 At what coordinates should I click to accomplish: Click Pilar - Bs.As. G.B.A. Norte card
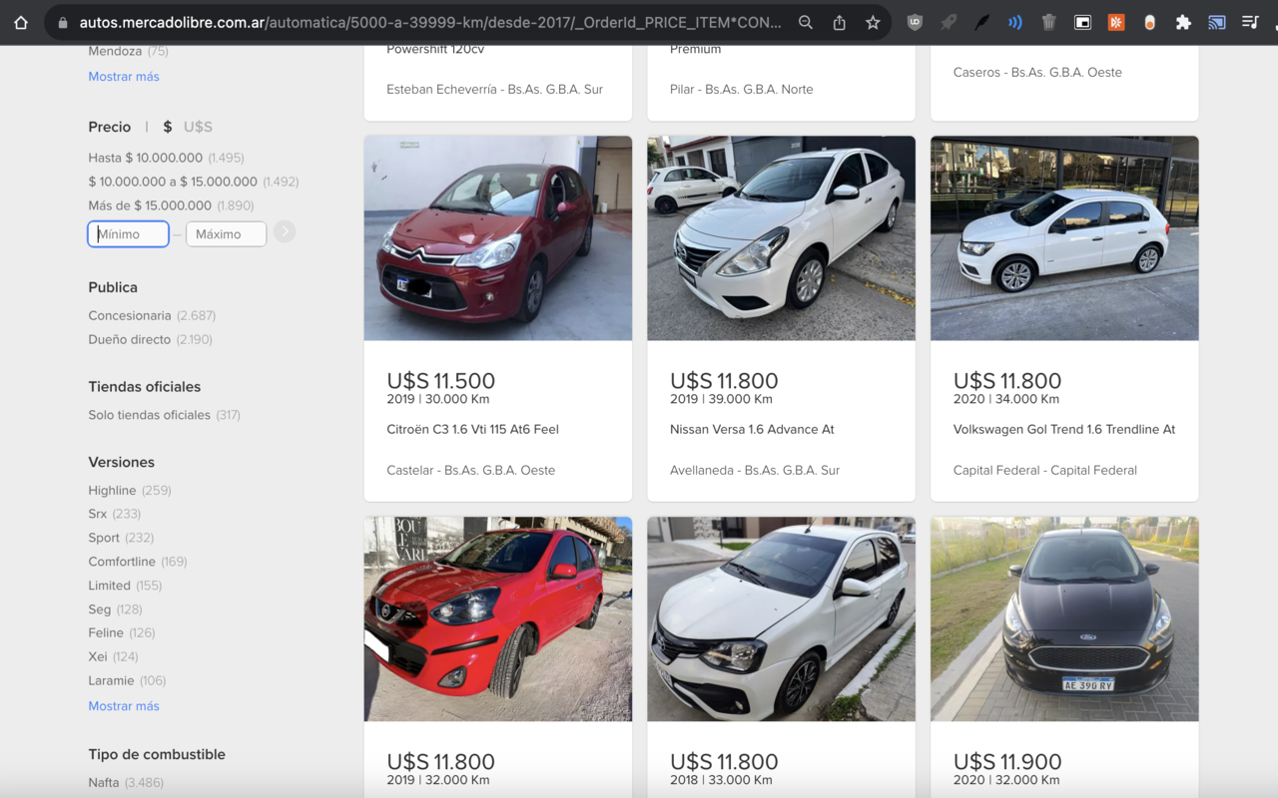741,90
